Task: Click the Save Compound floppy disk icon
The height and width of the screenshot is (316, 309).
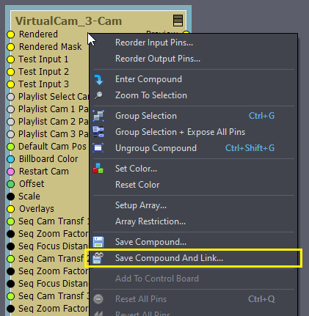Action: tap(98, 242)
